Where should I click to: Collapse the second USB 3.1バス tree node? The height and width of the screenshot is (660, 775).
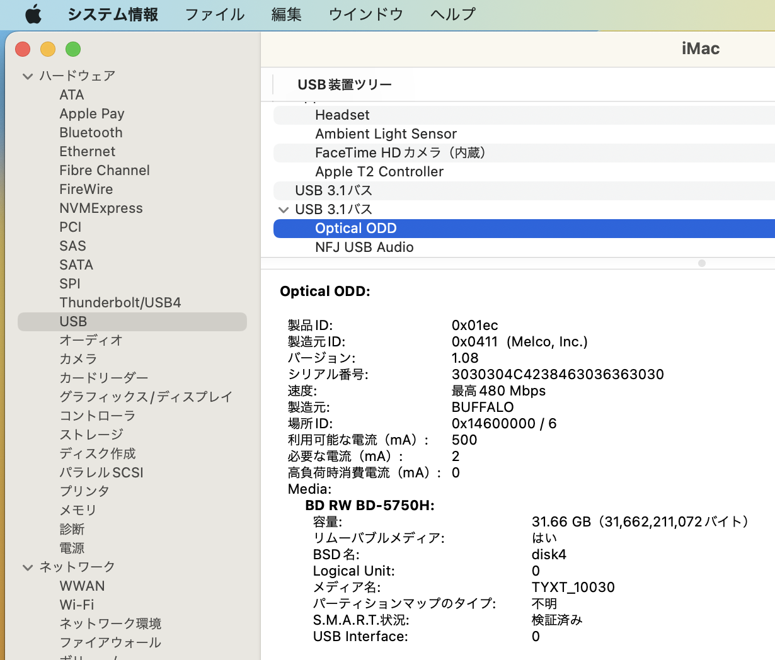pos(284,210)
